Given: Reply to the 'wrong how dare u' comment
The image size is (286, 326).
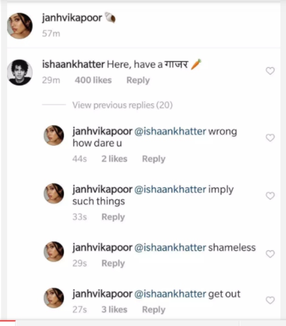Looking at the screenshot, I should (153, 159).
